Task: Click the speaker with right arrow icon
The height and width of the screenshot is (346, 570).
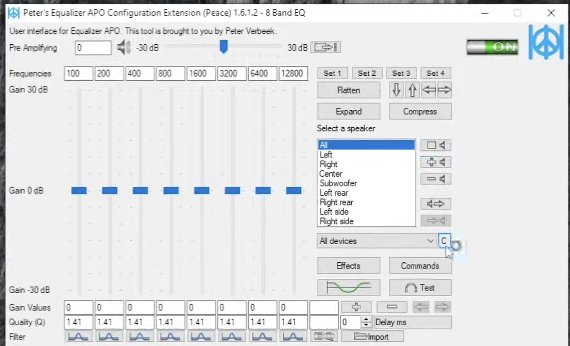Action: click(x=436, y=204)
